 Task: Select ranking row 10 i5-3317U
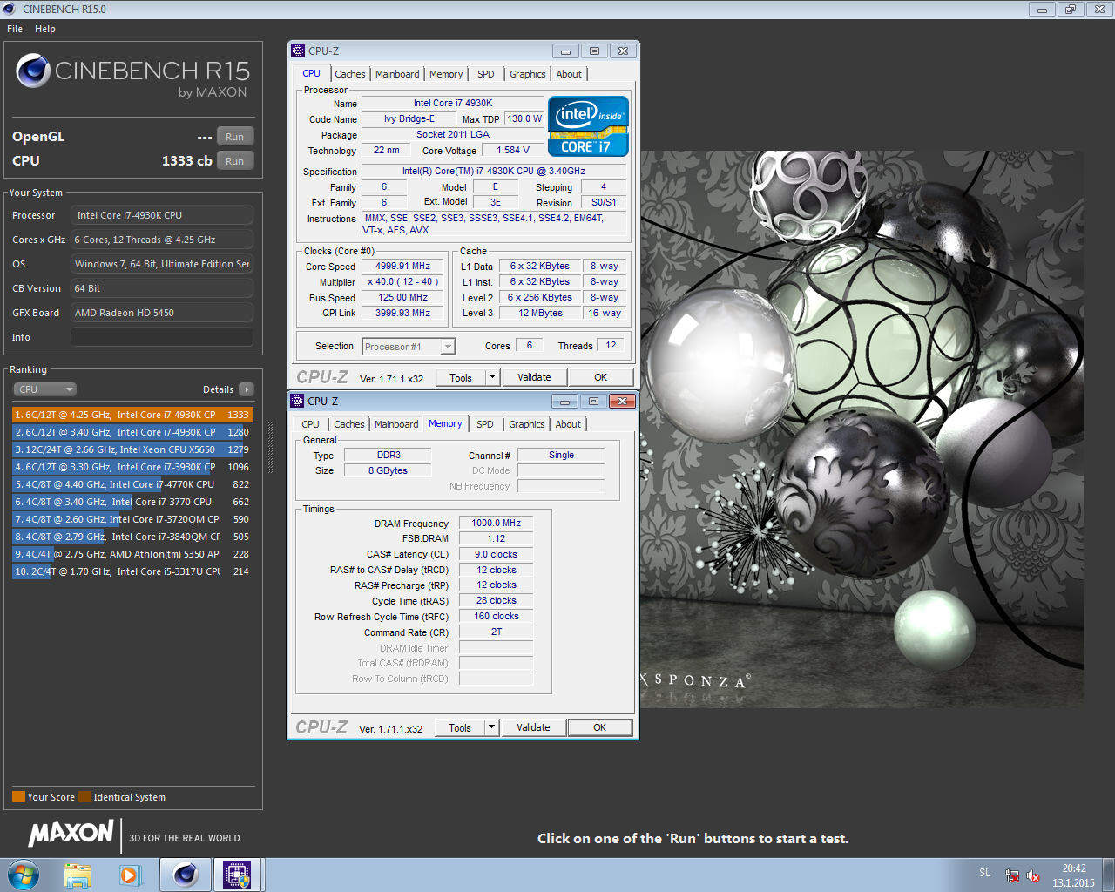pyautogui.click(x=132, y=571)
